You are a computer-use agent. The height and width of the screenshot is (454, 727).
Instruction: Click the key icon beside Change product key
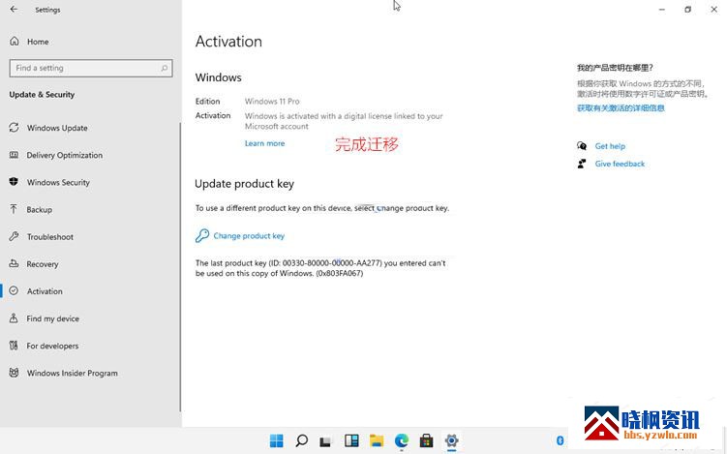(202, 235)
